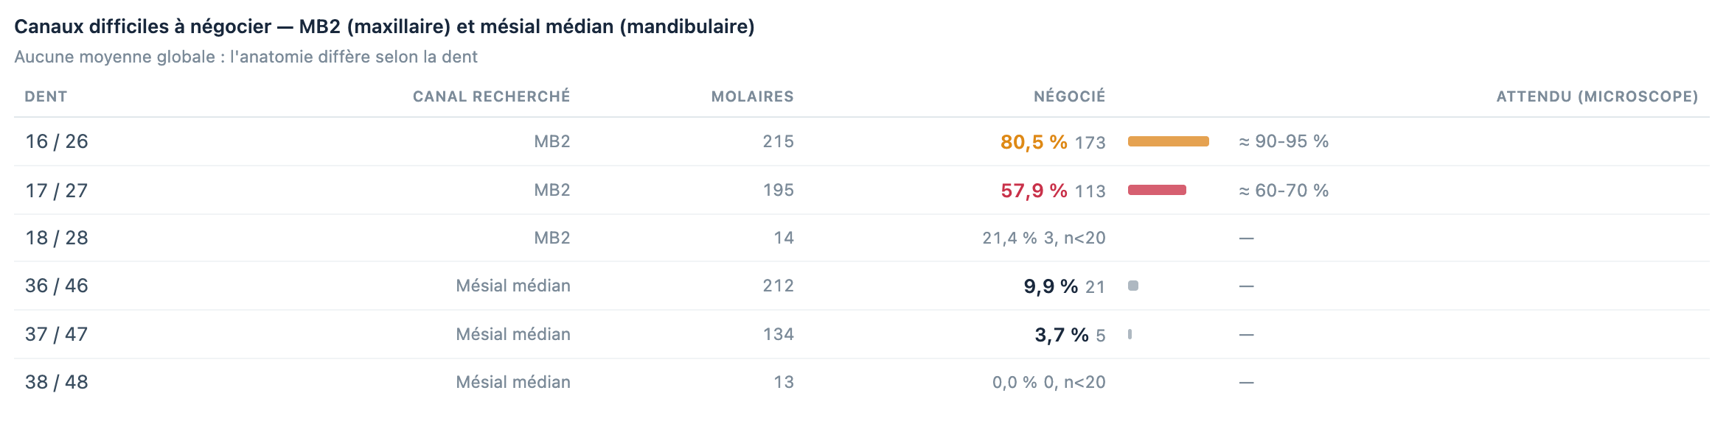Click the ≈ 60-70 % expected value
The width and height of the screenshot is (1726, 421).
click(x=1284, y=190)
